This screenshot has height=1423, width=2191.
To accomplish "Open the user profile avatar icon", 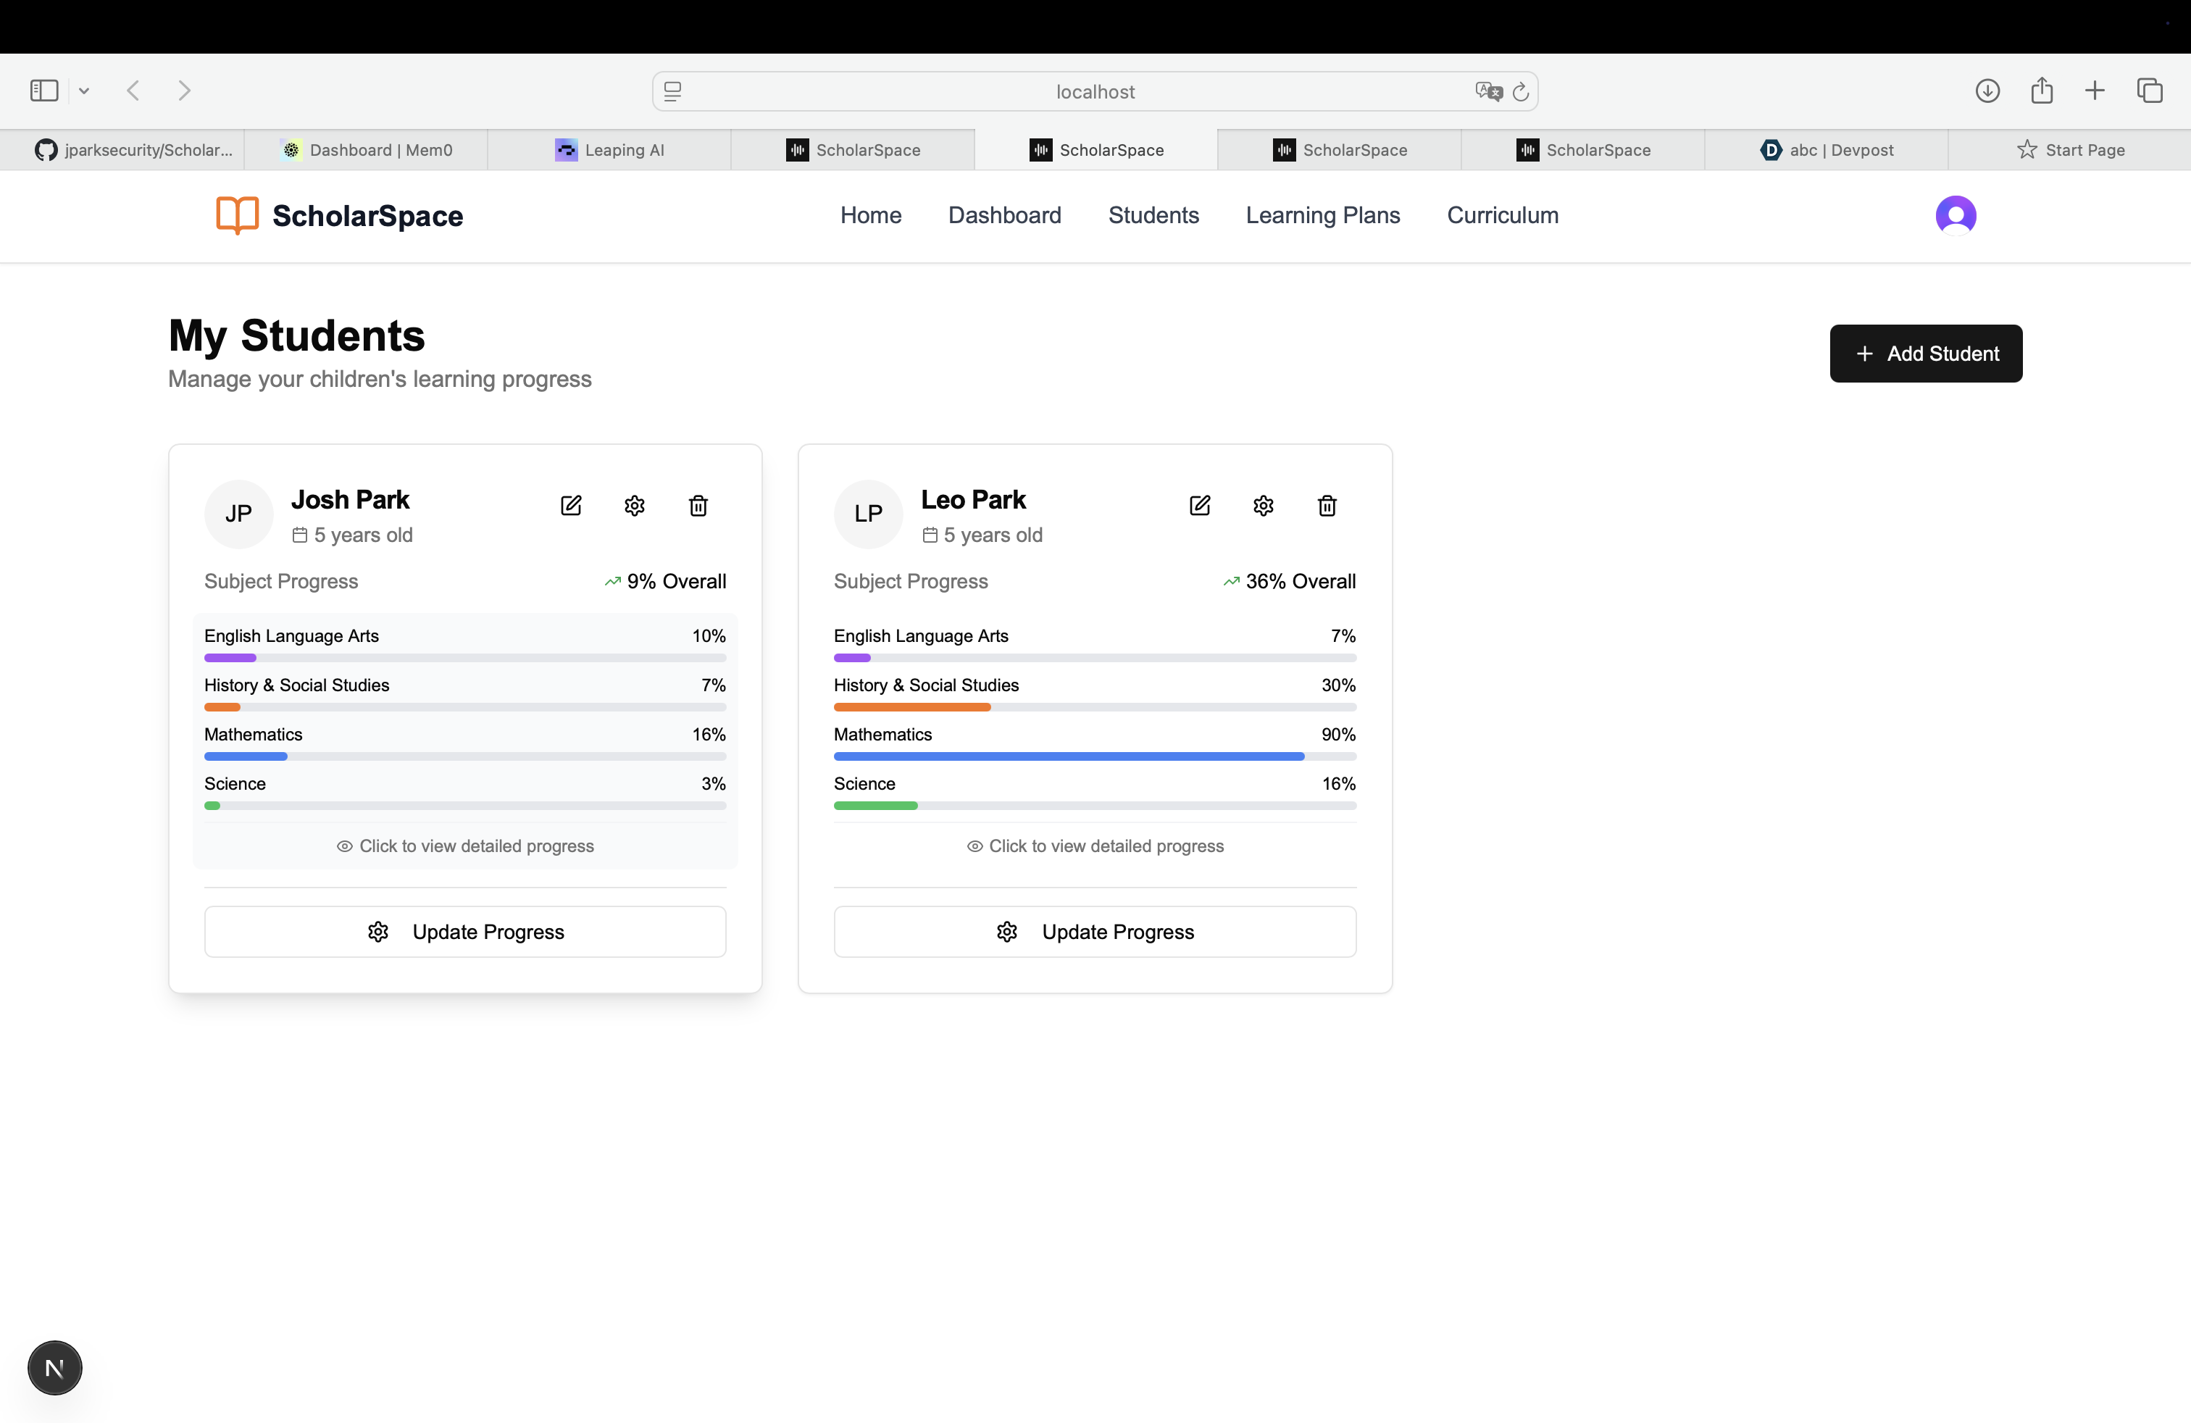I will (1956, 215).
